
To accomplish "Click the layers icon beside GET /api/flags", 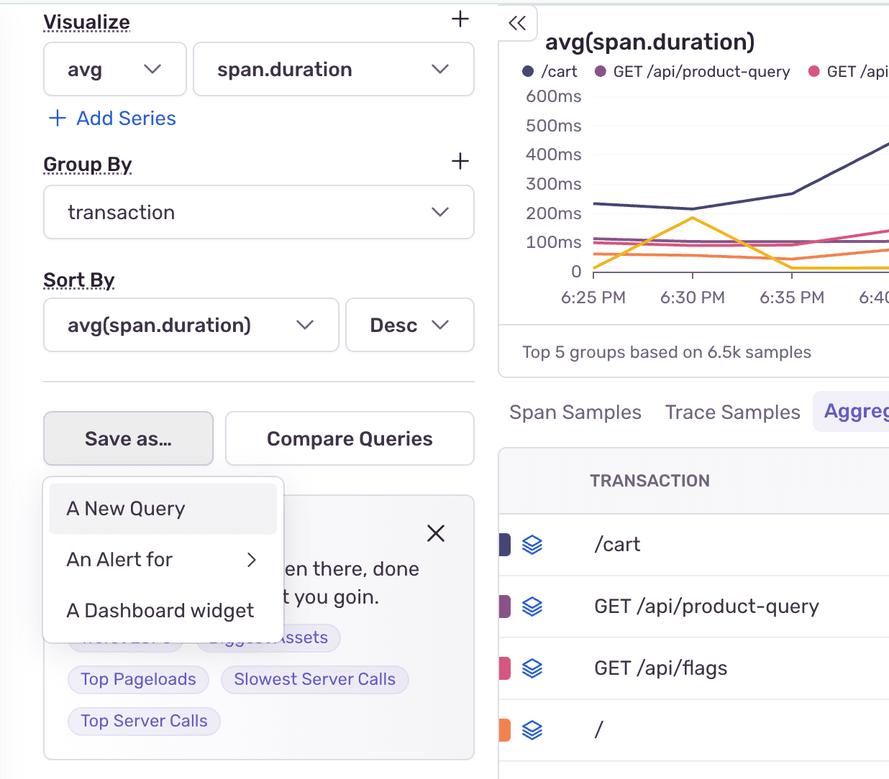I will point(532,668).
